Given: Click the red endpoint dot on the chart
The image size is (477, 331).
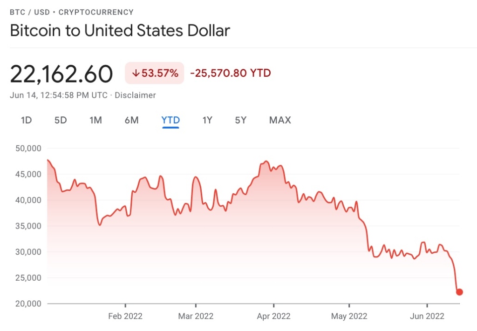Looking at the screenshot, I should coord(459,292).
